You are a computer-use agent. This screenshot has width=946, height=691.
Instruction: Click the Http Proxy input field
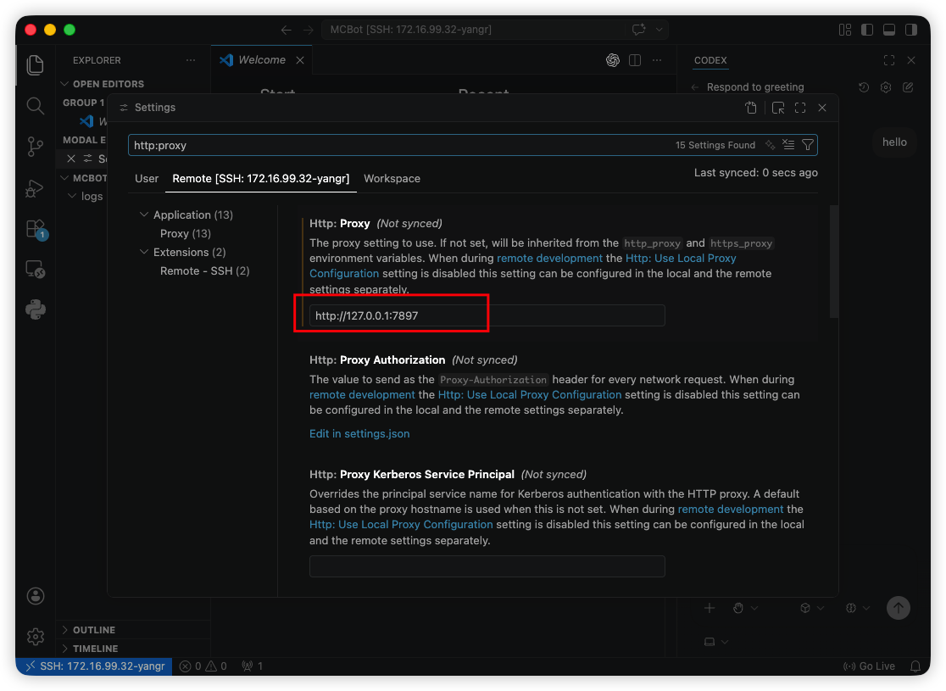coord(487,315)
